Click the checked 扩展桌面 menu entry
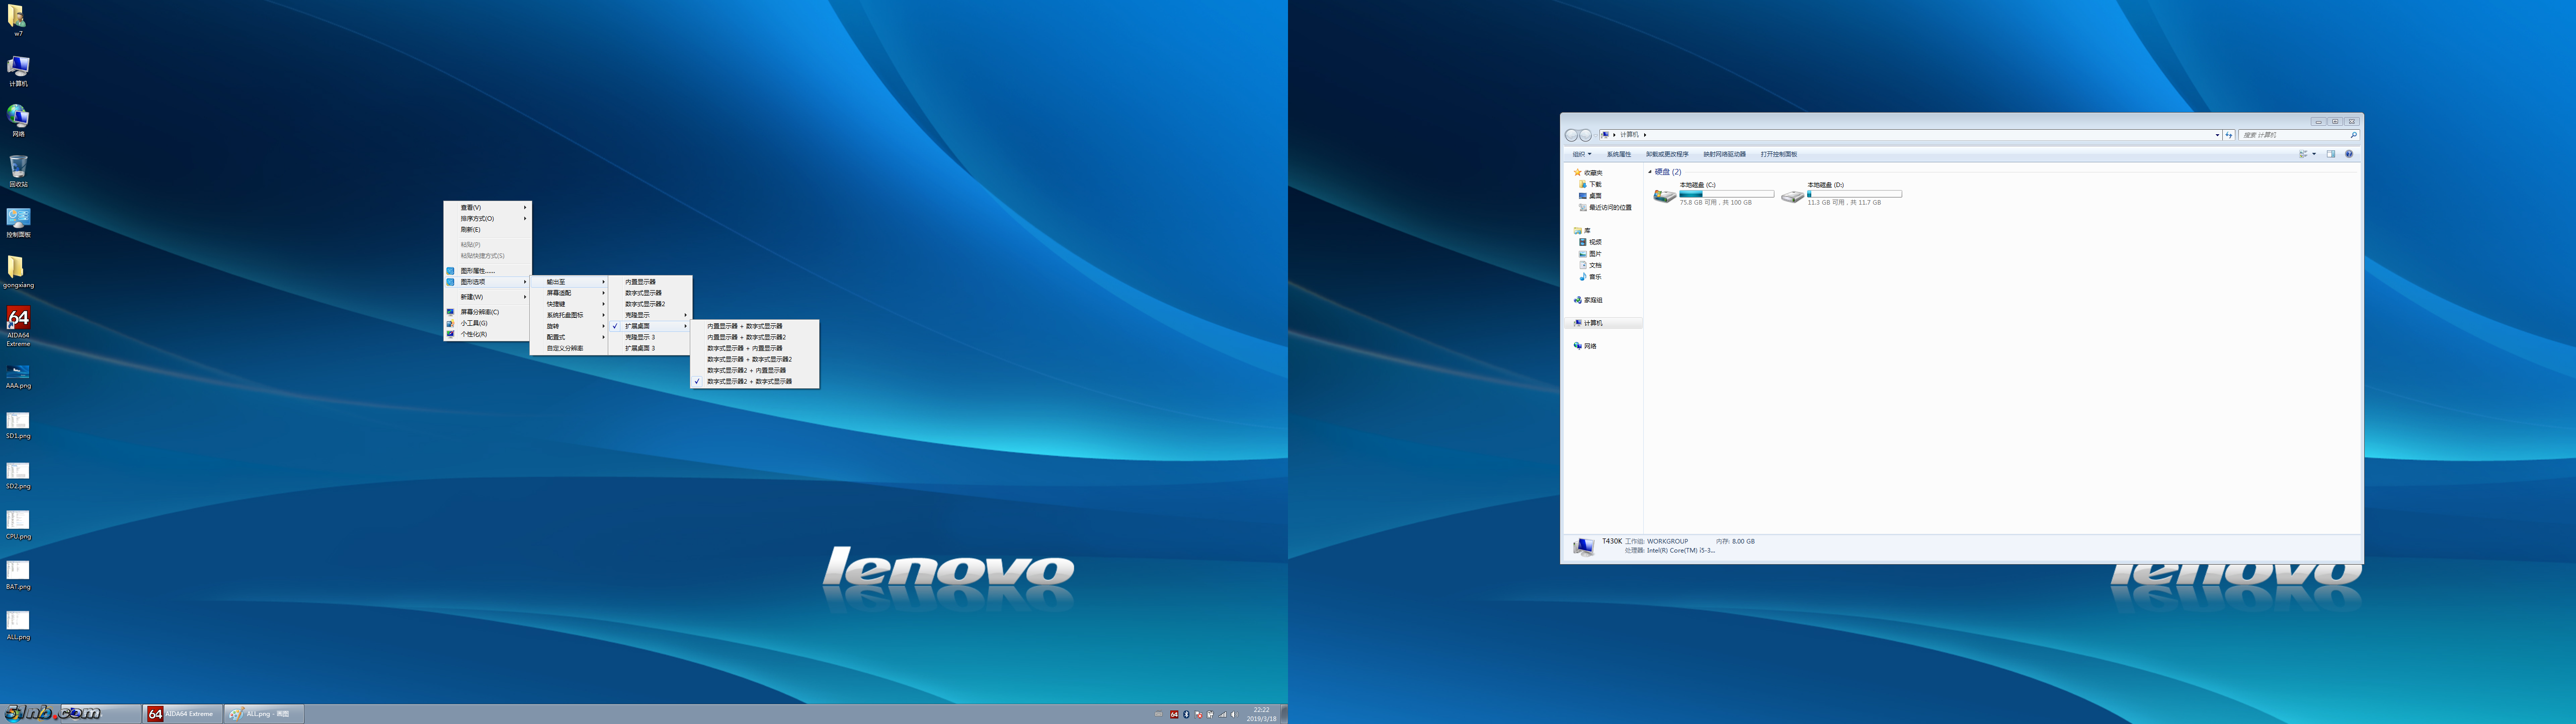Screen dimensions: 2576x724 click(x=637, y=326)
